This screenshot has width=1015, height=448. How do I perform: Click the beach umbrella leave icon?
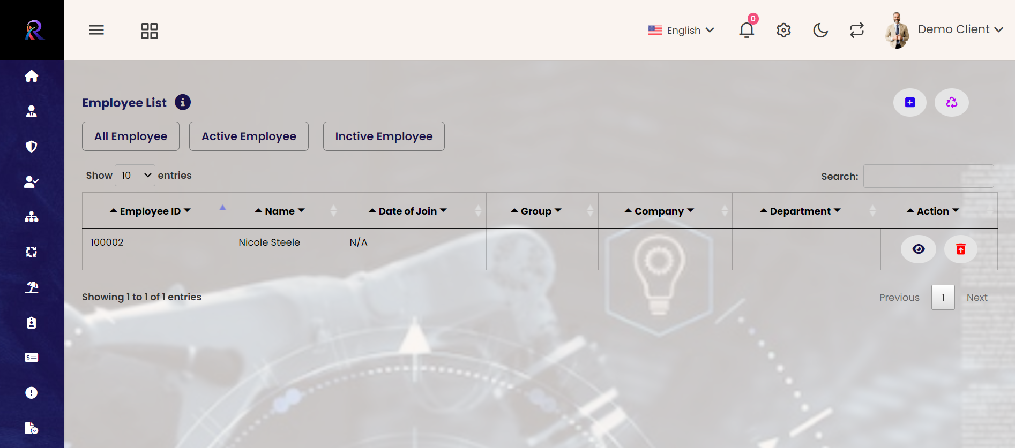[x=32, y=287]
